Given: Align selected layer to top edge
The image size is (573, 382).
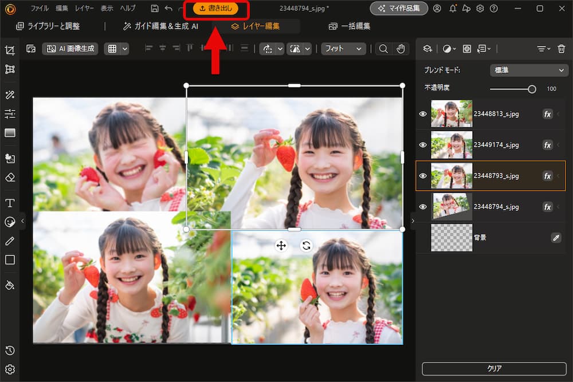Looking at the screenshot, I should [190, 48].
